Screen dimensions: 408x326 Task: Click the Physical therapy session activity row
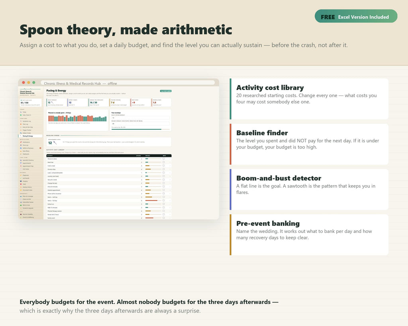(109, 211)
